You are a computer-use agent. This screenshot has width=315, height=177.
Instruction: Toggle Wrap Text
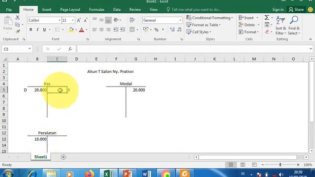pos(132,20)
